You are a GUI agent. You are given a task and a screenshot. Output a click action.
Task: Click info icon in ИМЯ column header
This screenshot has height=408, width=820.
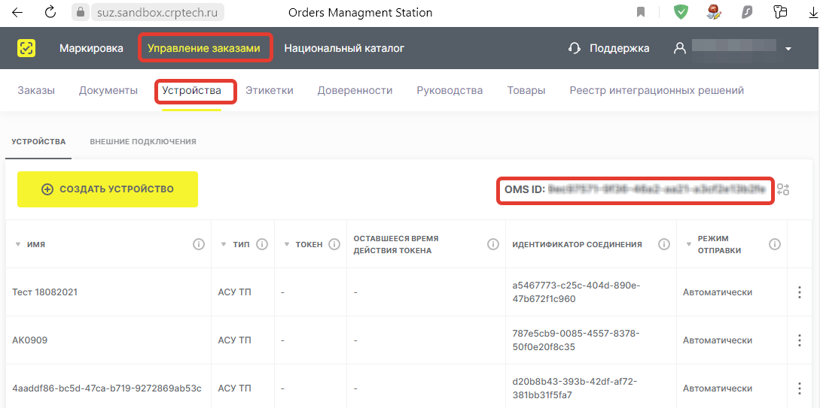(199, 244)
